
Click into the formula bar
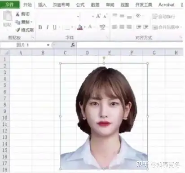[130, 45]
